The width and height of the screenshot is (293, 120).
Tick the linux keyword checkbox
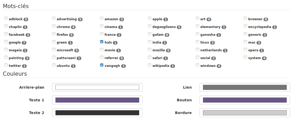[197, 42]
